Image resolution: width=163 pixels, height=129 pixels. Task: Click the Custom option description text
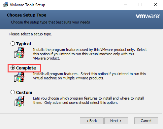[x=88, y=101]
